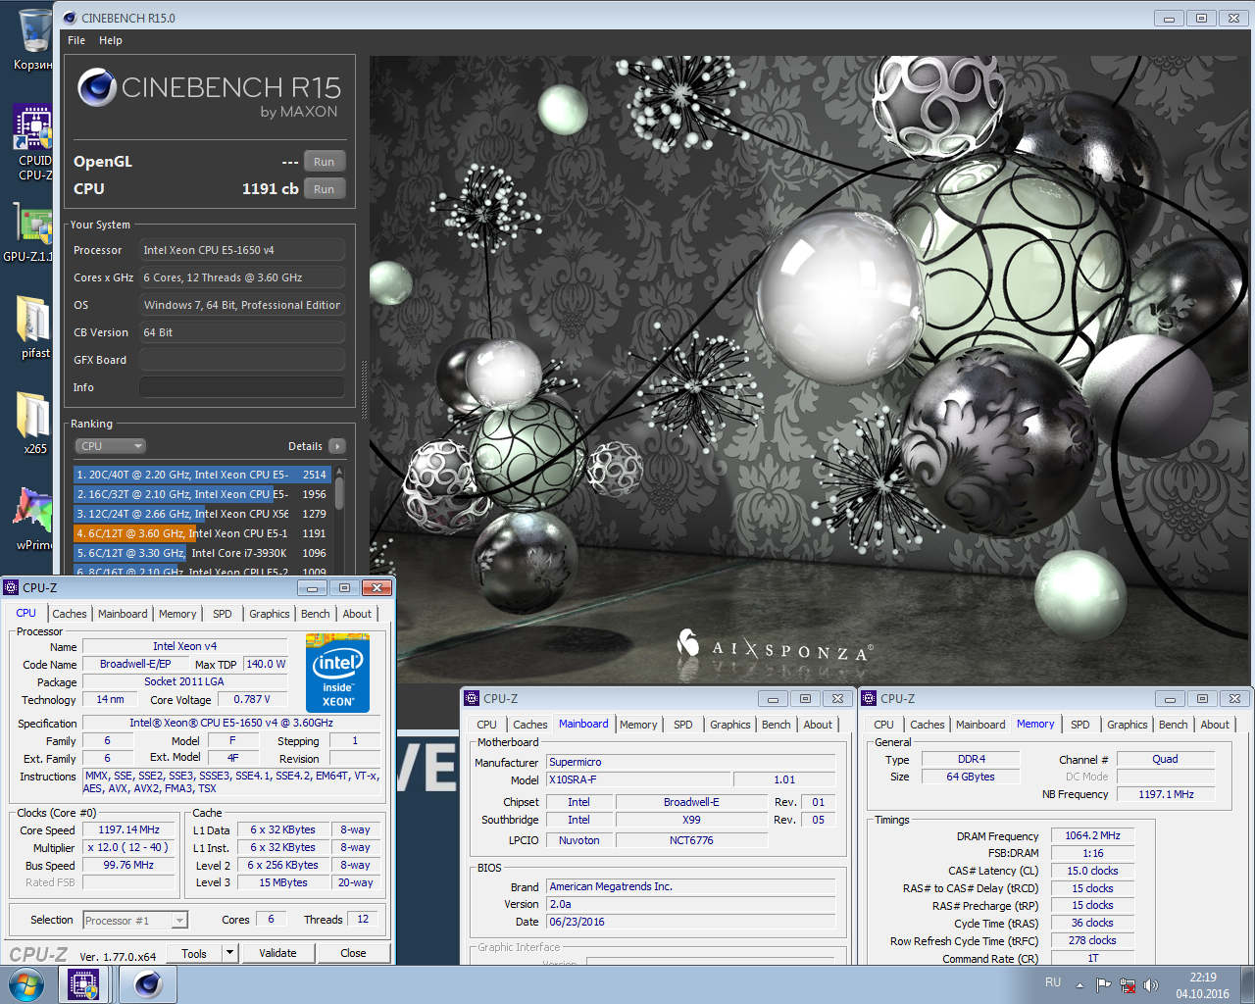1255x1004 pixels.
Task: Open the pifast folder icon
Action: (x=34, y=327)
